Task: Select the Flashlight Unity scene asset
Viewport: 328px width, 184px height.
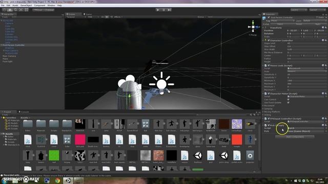Action: coord(197,157)
